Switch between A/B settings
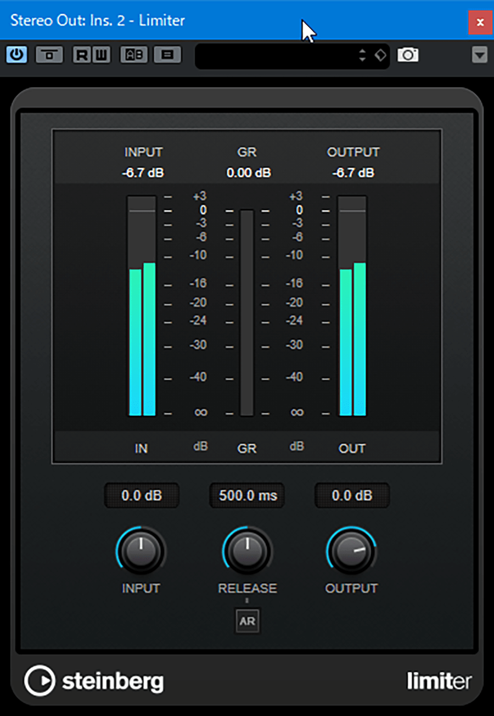Screen dimensions: 494x716 (134, 55)
